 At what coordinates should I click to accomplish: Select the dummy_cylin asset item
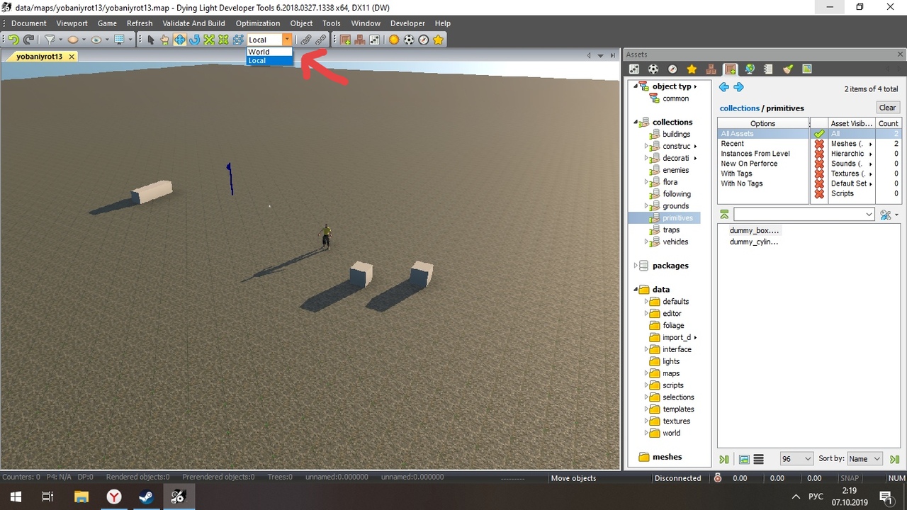(754, 242)
